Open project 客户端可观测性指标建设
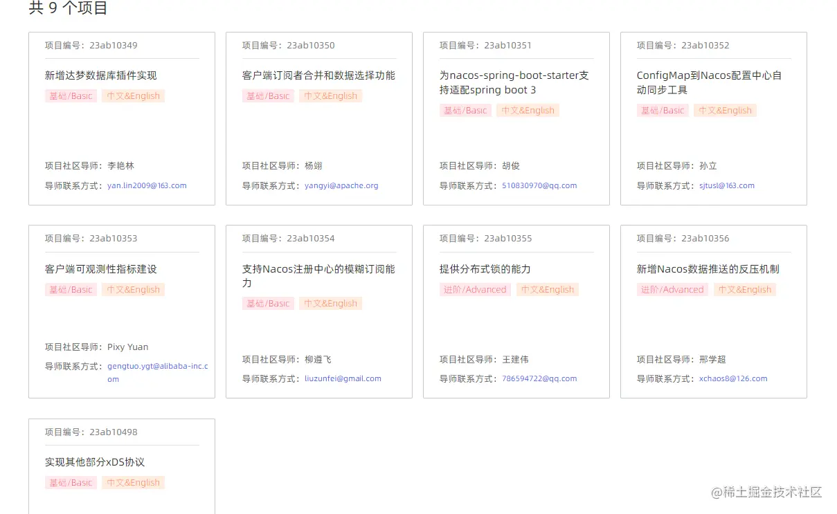 (101, 269)
